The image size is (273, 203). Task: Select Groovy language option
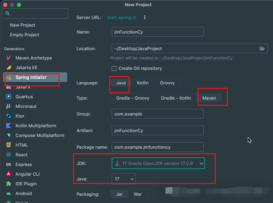(x=167, y=83)
